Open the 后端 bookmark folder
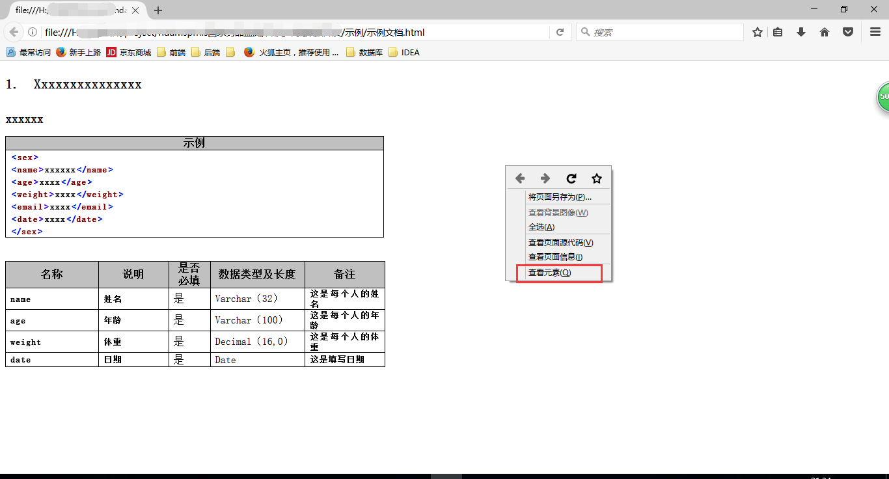The width and height of the screenshot is (889, 479). 206,53
